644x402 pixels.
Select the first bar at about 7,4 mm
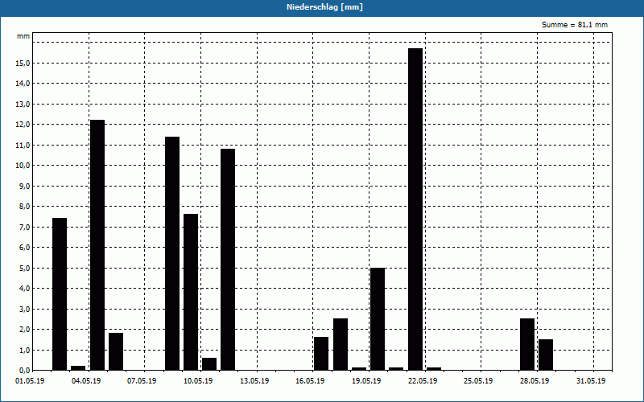[x=60, y=293]
